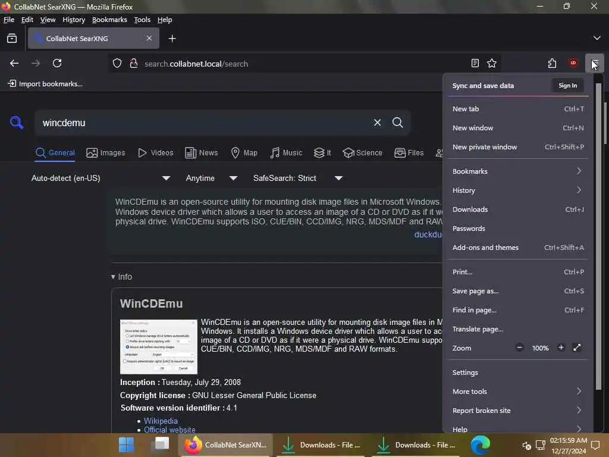Click the site security padlock icon
This screenshot has height=457, width=609.
134,63
